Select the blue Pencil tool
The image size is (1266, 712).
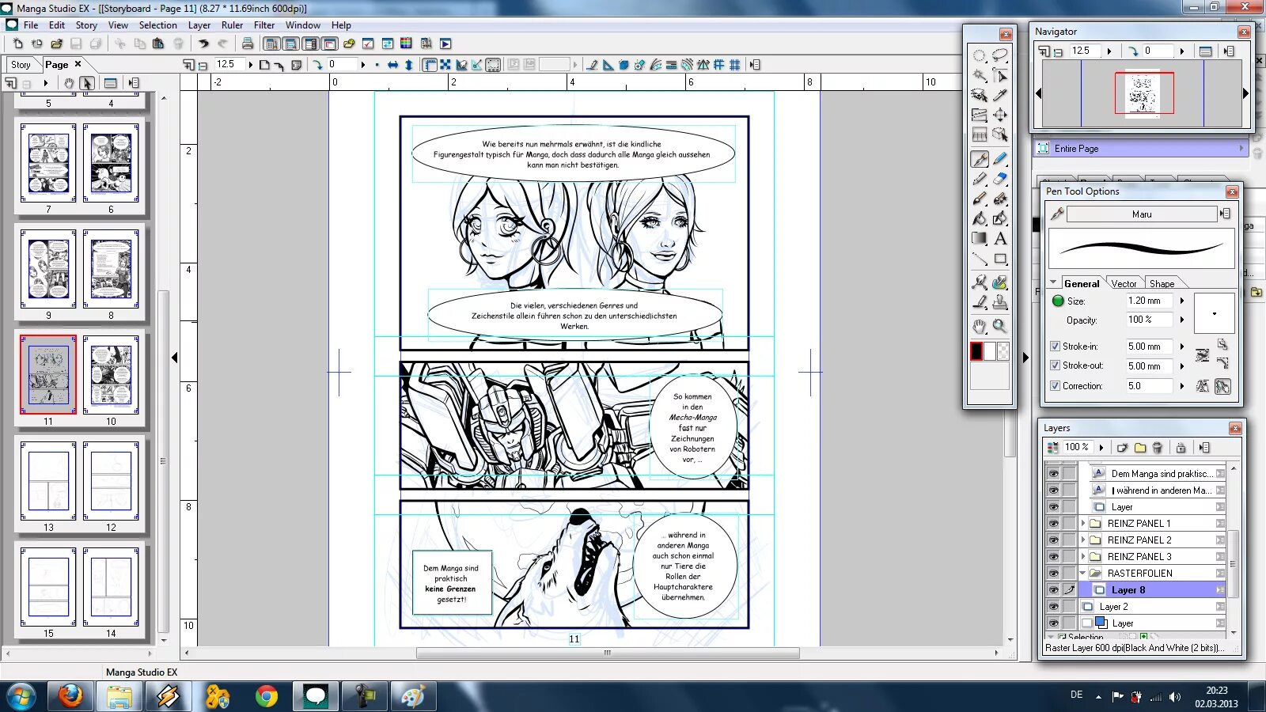pyautogui.click(x=1000, y=159)
